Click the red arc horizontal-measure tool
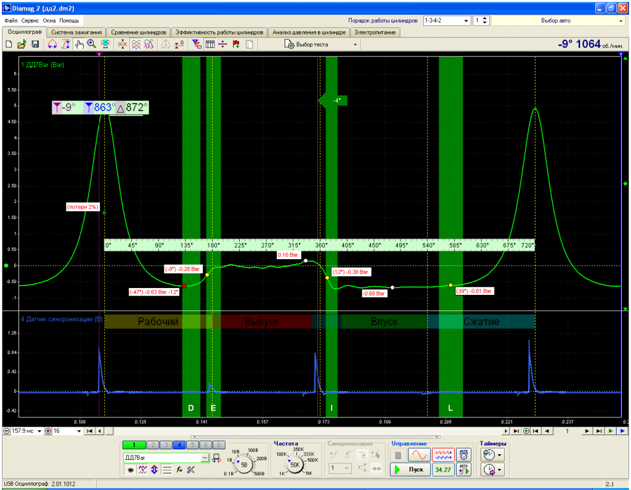The width and height of the screenshot is (631, 490). 52,44
